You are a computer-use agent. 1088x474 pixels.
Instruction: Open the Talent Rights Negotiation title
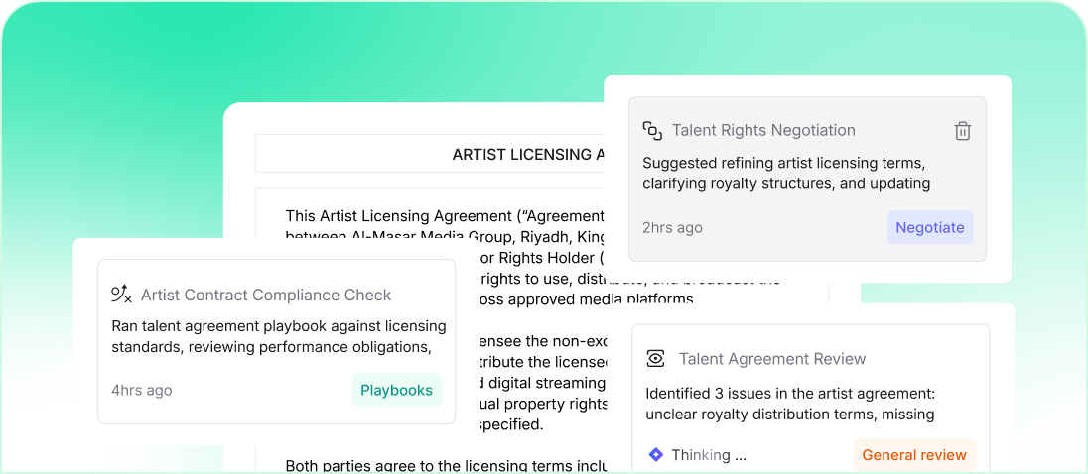pyautogui.click(x=763, y=130)
